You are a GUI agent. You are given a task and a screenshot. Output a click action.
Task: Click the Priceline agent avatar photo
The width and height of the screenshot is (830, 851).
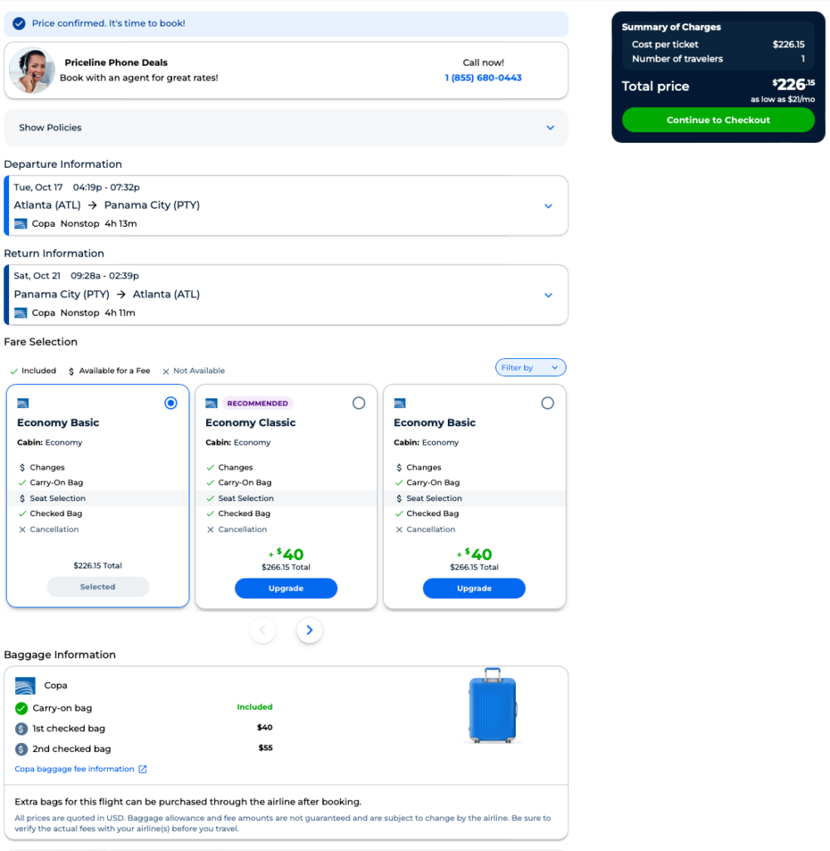(x=32, y=71)
